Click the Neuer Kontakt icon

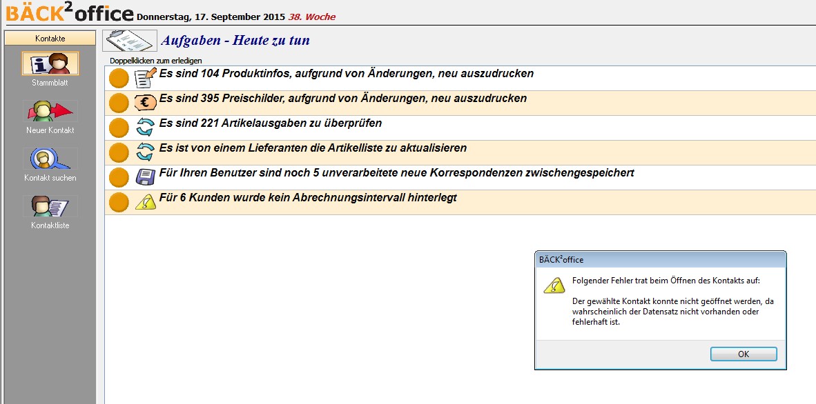(x=50, y=111)
